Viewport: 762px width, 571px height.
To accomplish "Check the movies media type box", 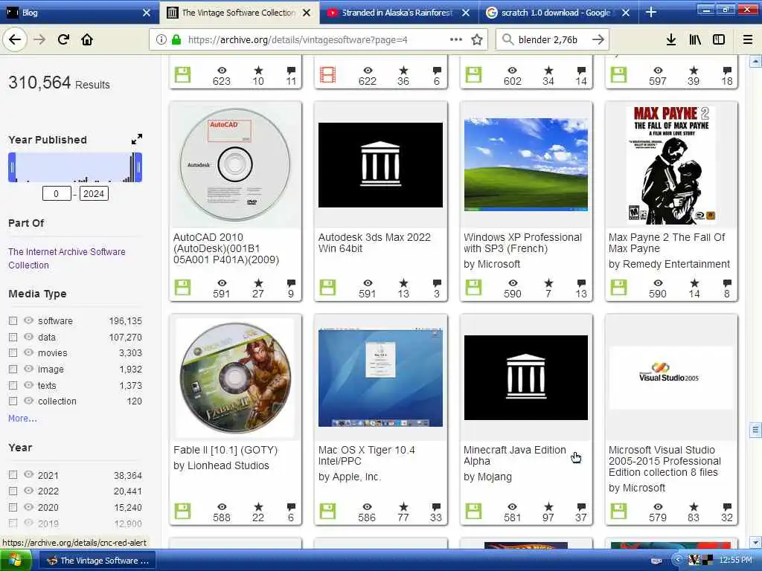I will point(13,353).
